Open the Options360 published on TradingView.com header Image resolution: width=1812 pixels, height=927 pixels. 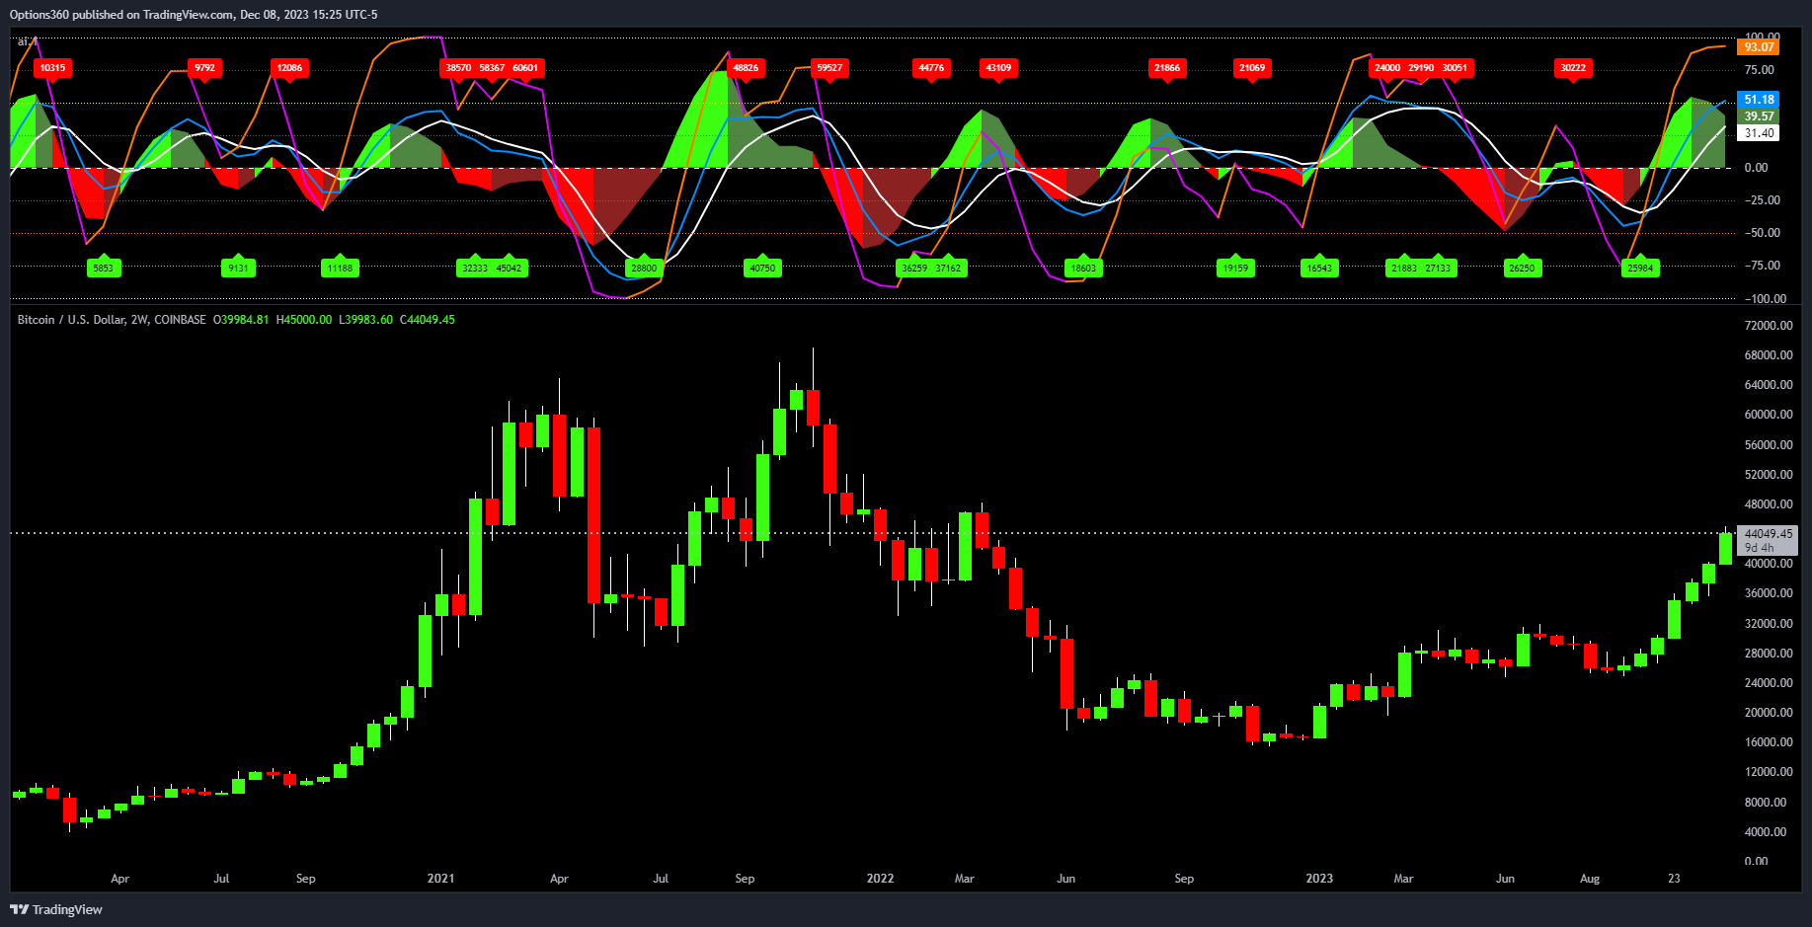[x=194, y=14]
